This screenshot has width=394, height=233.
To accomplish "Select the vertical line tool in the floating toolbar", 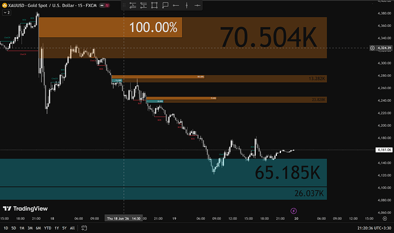I will [187, 5].
